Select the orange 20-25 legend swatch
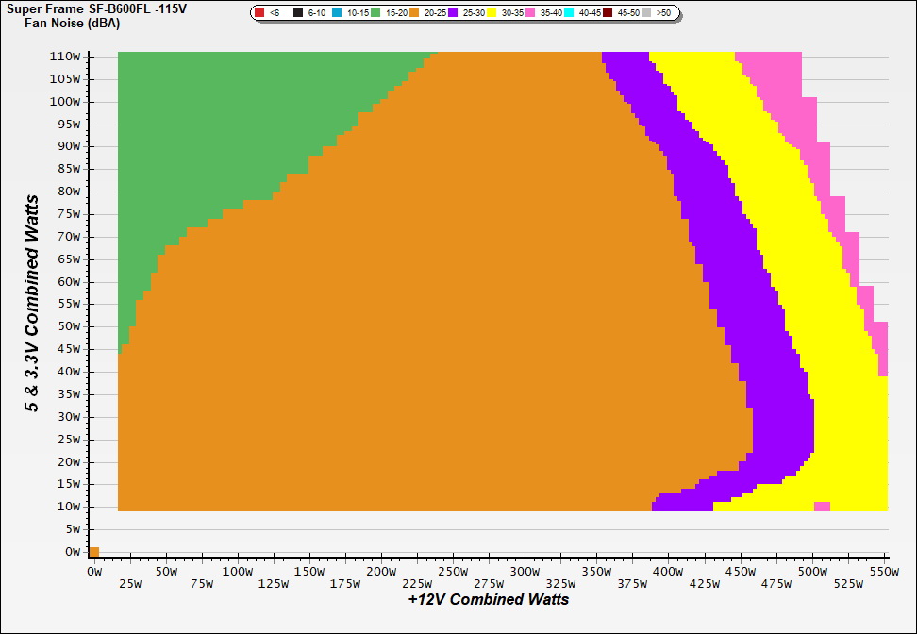Image resolution: width=917 pixels, height=634 pixels. (414, 13)
